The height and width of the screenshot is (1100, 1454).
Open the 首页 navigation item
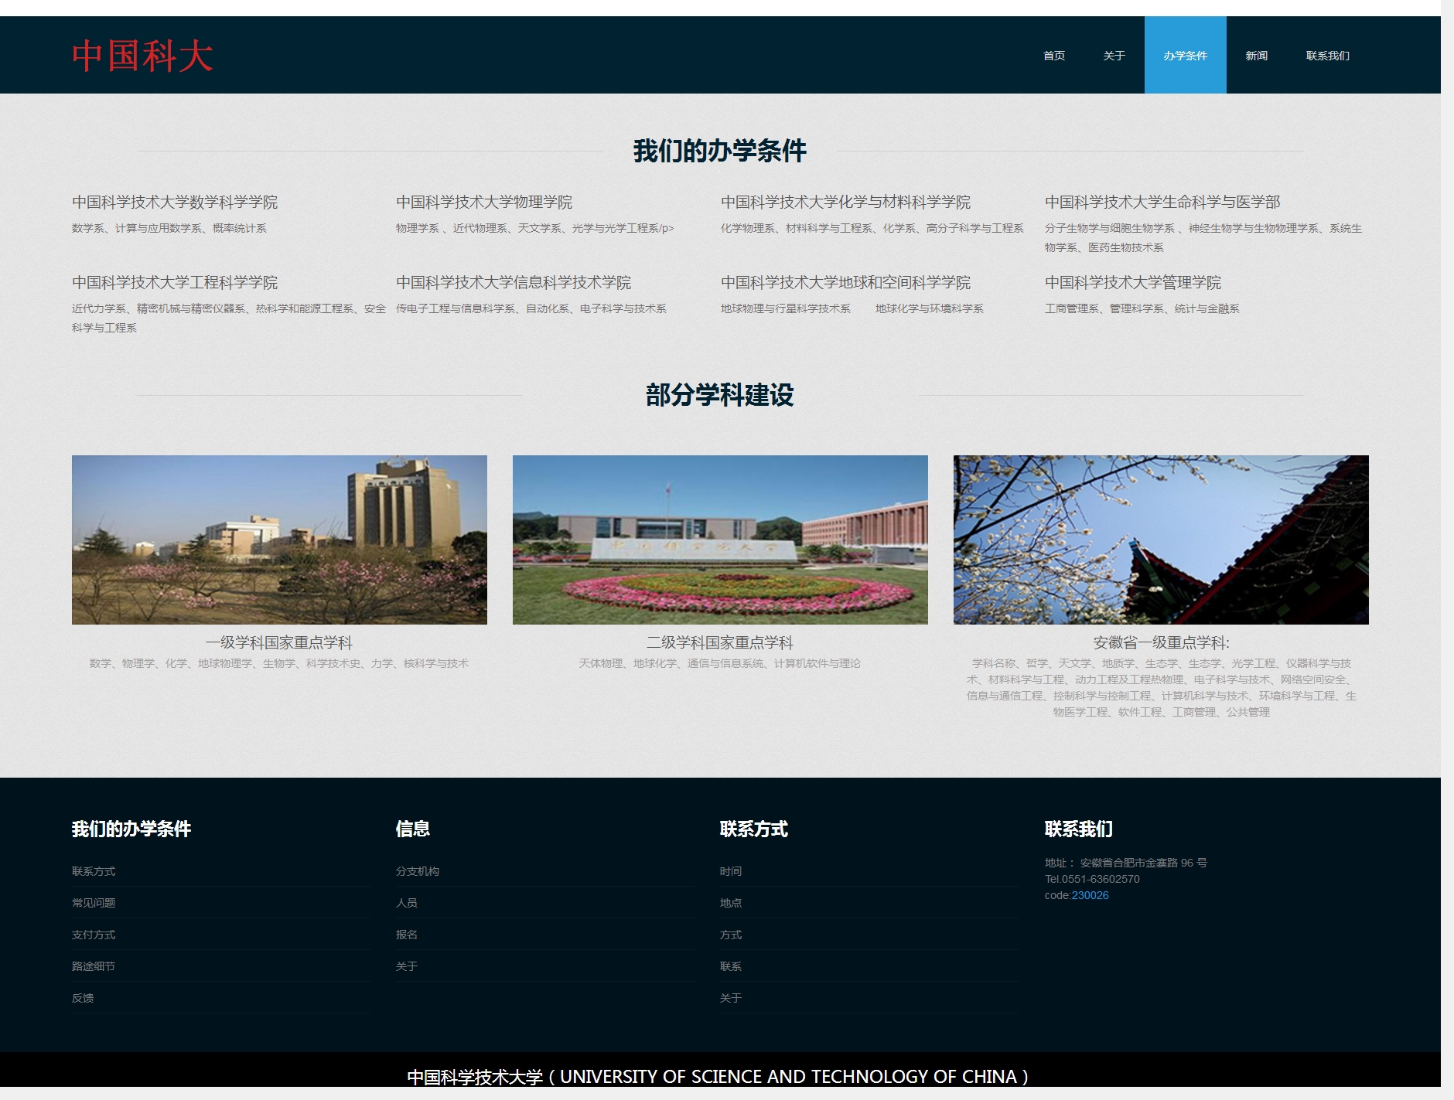(x=1053, y=56)
